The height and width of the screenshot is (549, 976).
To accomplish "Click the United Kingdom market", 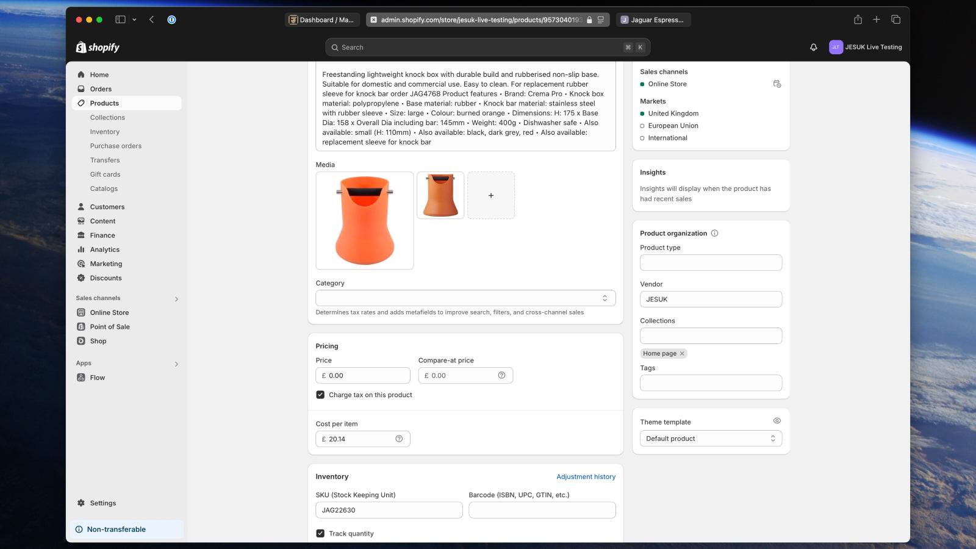I will 673,113.
